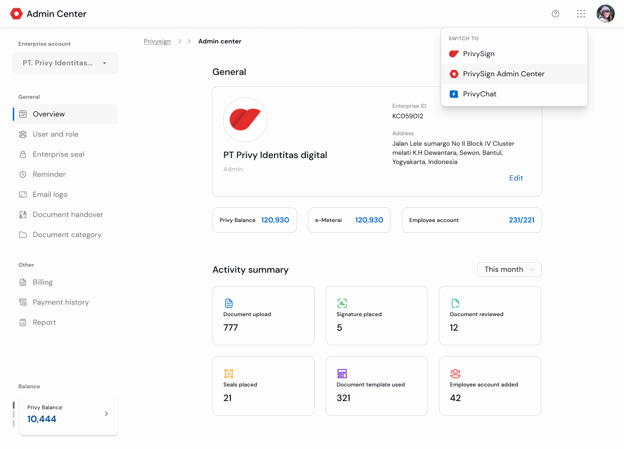Click the Signature placed count 5

coord(339,328)
